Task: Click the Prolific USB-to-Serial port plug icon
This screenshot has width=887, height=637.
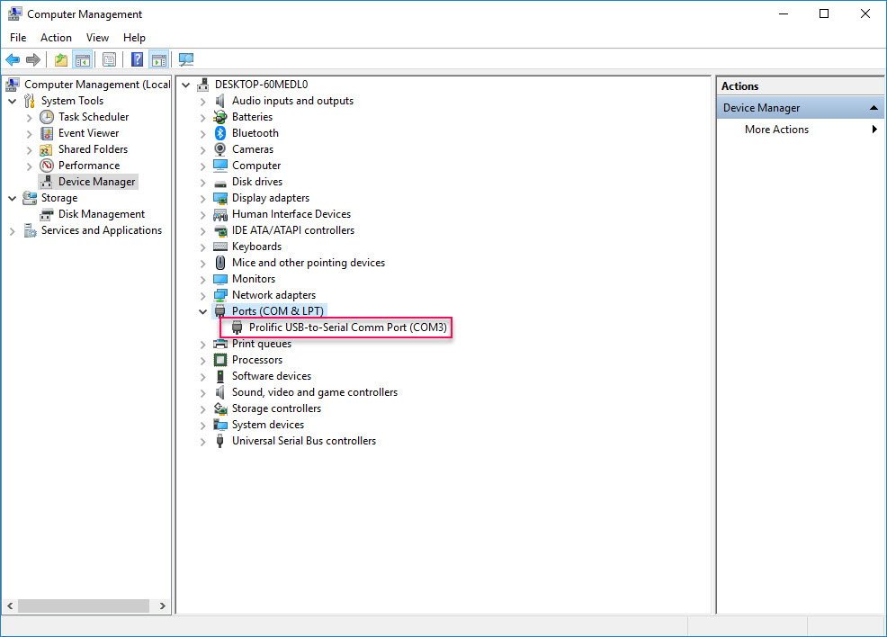Action: click(x=237, y=327)
